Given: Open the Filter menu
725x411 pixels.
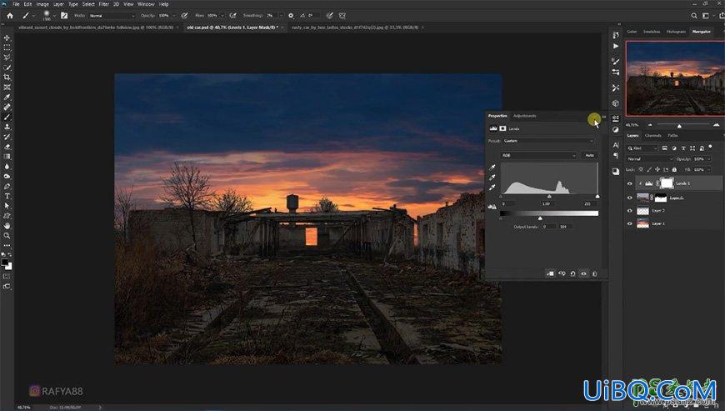Looking at the screenshot, I should click(x=103, y=4).
